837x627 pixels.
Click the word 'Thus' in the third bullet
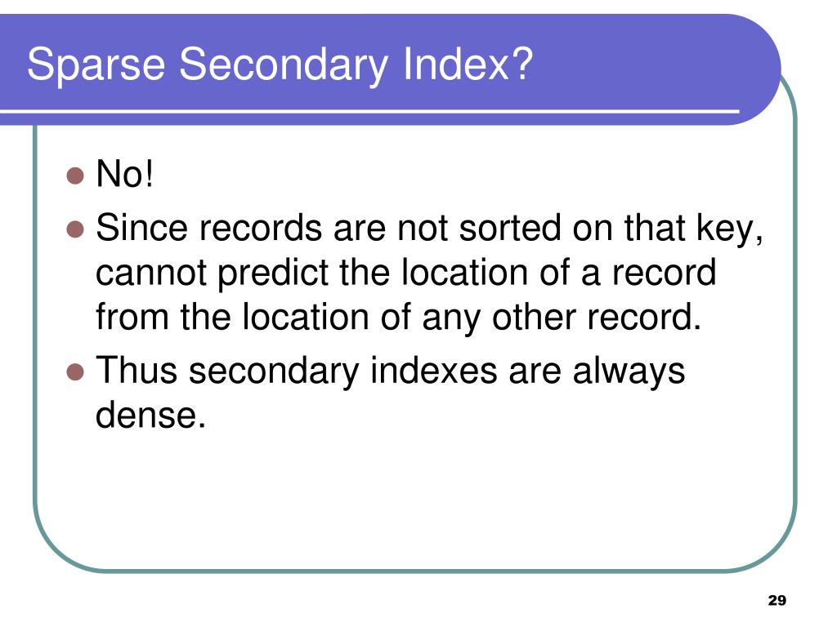coord(137,370)
